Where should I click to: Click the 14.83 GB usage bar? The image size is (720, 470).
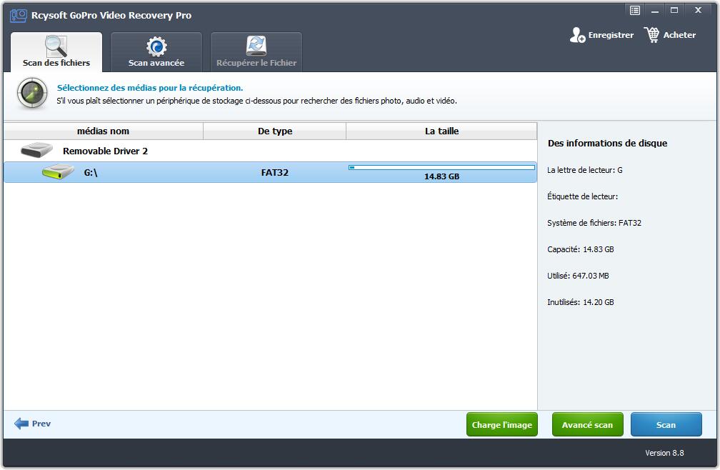tap(441, 168)
